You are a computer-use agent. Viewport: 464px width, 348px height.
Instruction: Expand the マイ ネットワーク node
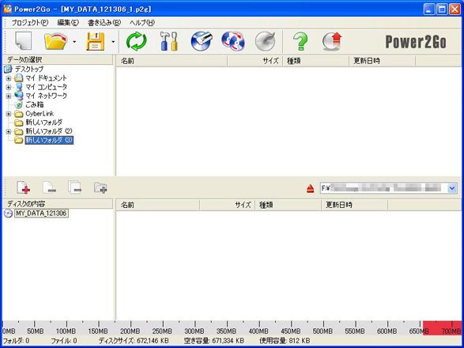[9, 96]
